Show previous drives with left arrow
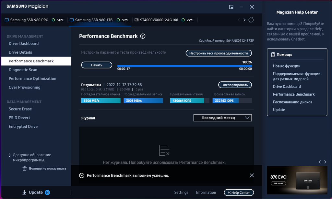The height and width of the screenshot is (199, 332). click(x=239, y=20)
